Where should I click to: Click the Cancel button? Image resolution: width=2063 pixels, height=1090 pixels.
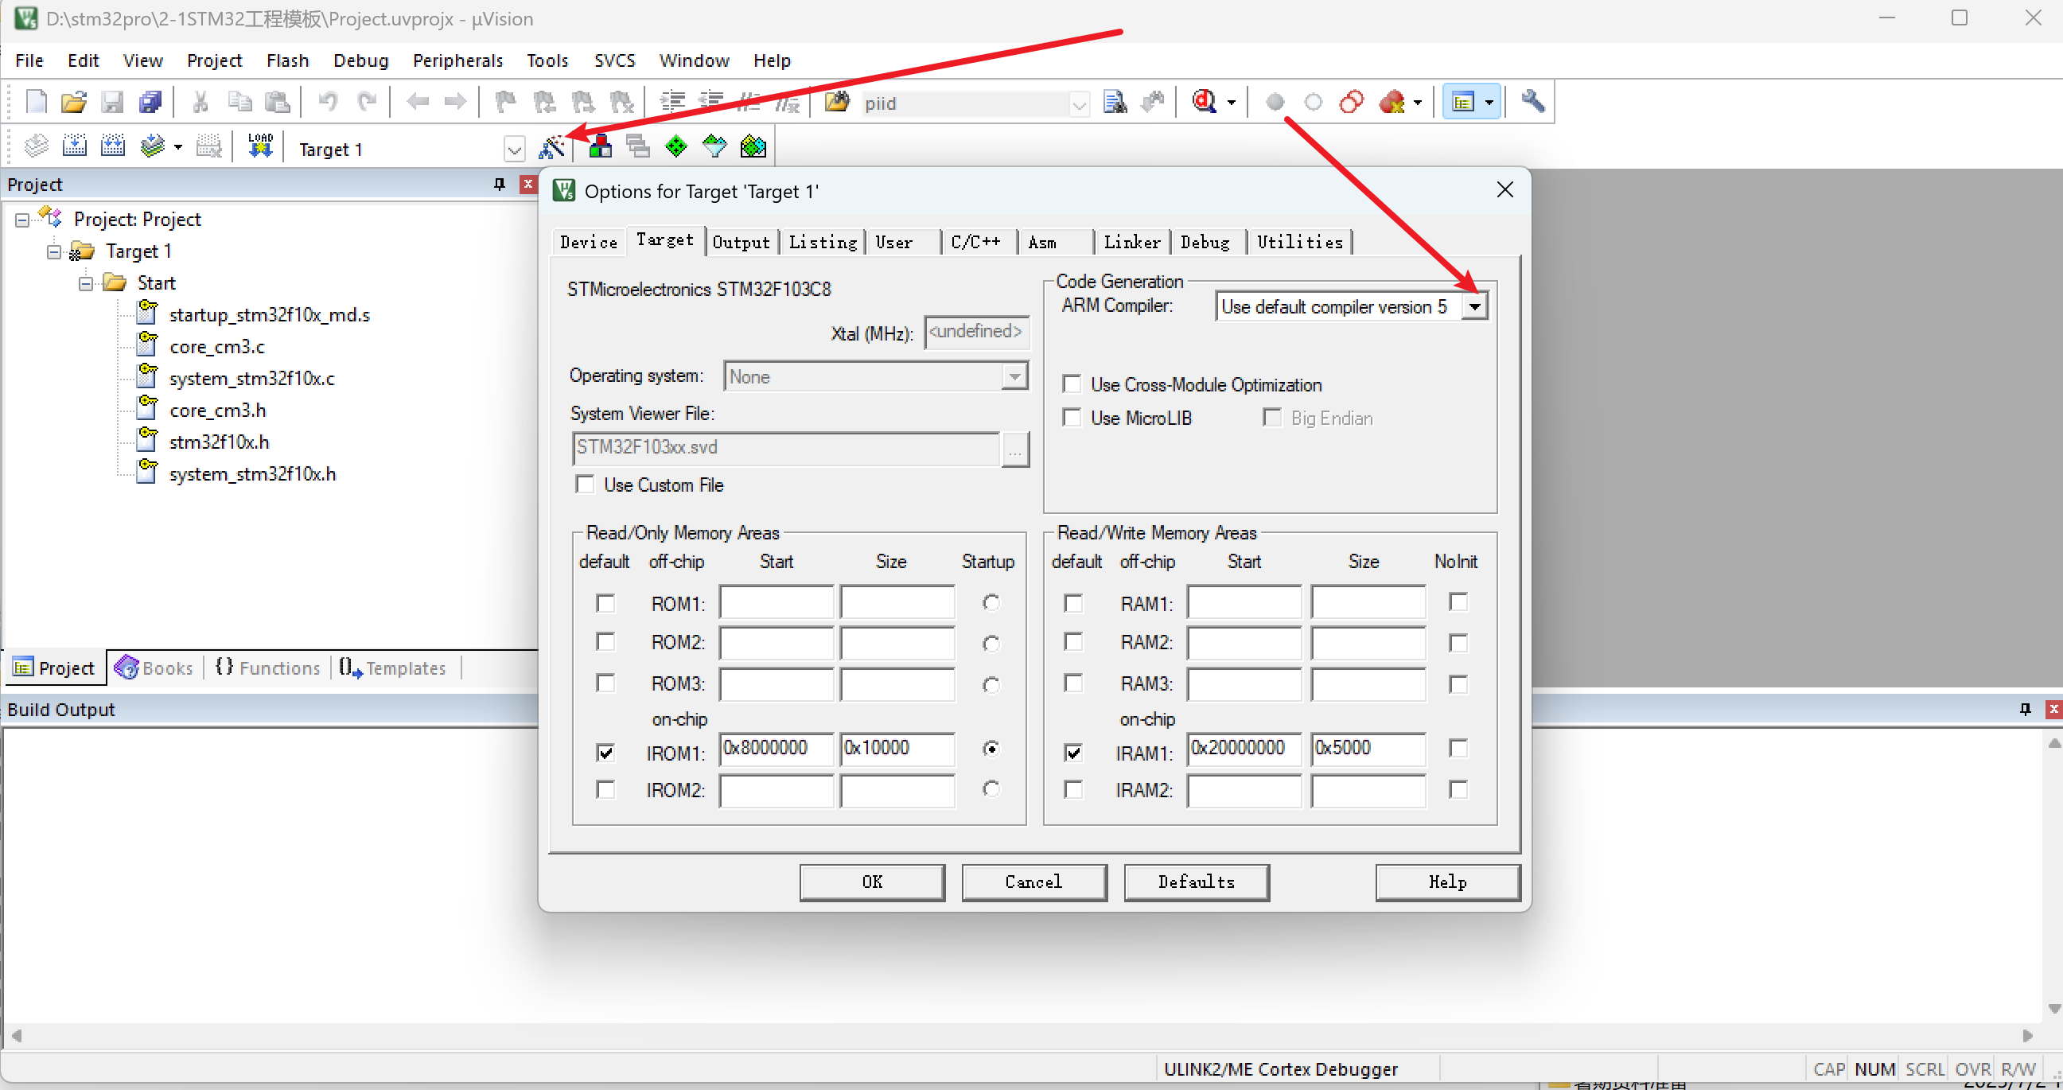[1034, 882]
